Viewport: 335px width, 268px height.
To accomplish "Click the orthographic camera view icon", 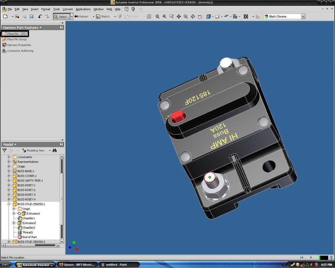I will point(217,16).
